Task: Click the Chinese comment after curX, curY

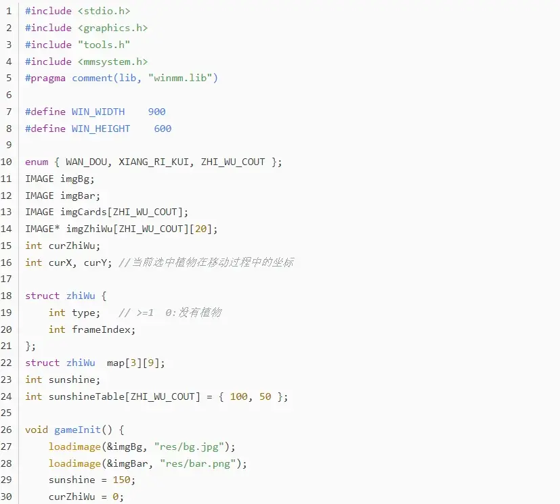Action: pos(206,262)
